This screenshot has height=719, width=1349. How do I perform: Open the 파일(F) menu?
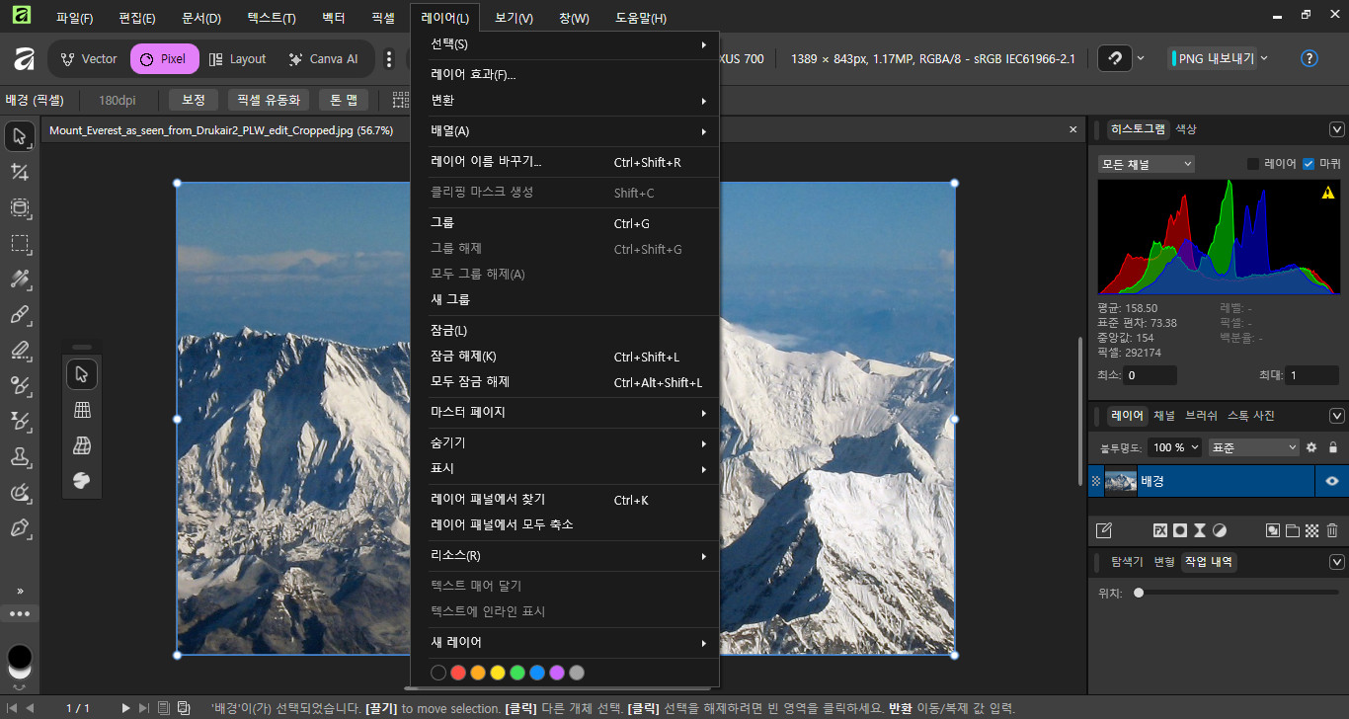(x=75, y=19)
